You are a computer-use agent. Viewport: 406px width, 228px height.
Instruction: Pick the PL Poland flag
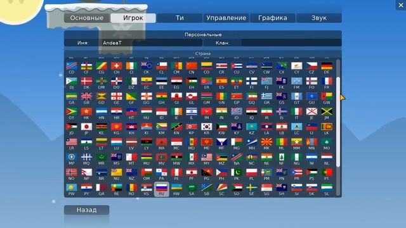252,172
